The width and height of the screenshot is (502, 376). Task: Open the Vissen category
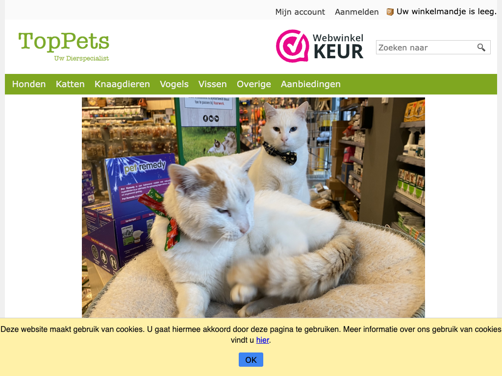pyautogui.click(x=213, y=84)
